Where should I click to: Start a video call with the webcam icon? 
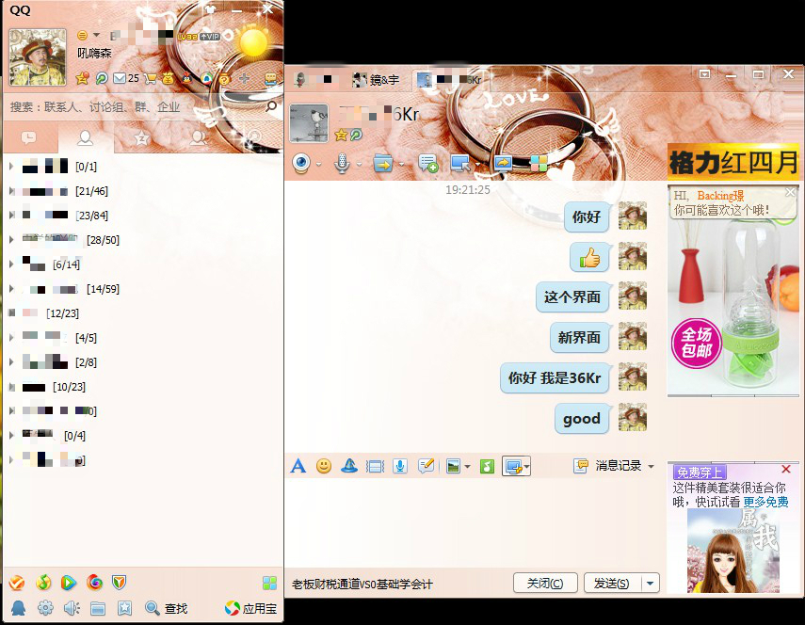click(x=300, y=162)
